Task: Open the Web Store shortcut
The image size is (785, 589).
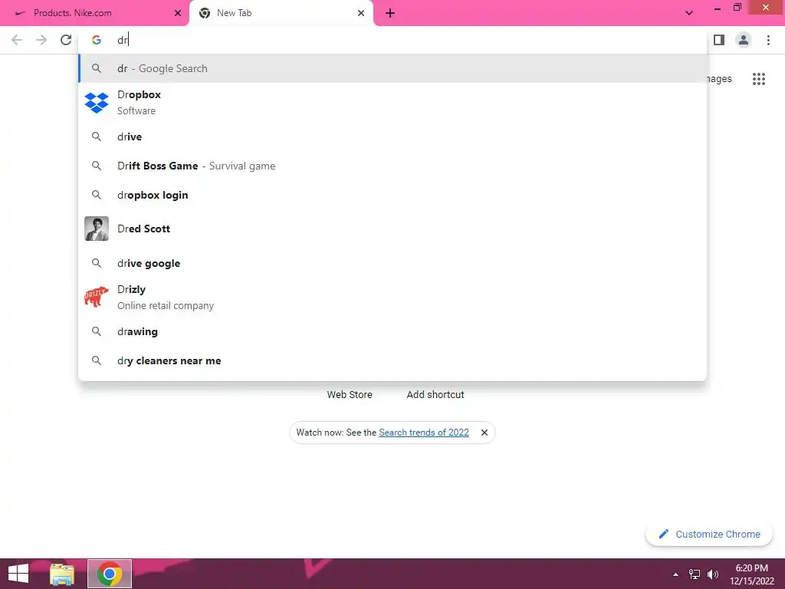Action: 350,395
